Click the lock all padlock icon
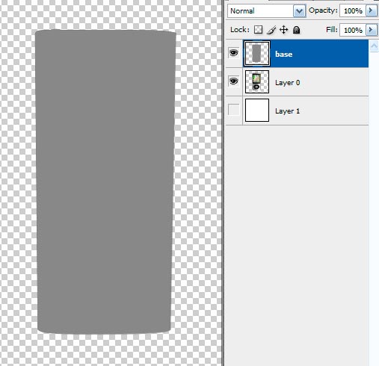 tap(296, 30)
